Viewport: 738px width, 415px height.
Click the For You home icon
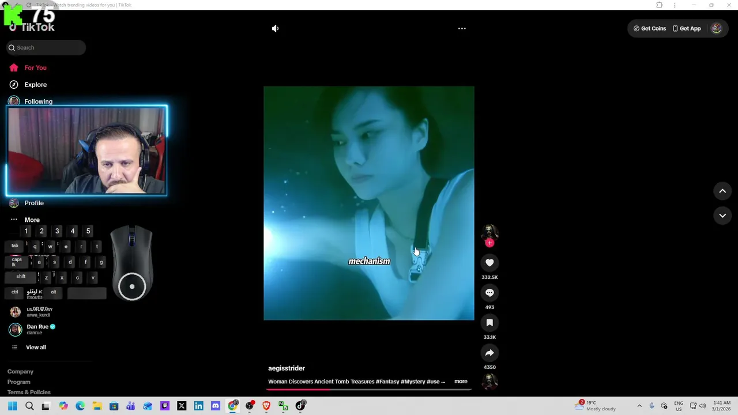(14, 67)
